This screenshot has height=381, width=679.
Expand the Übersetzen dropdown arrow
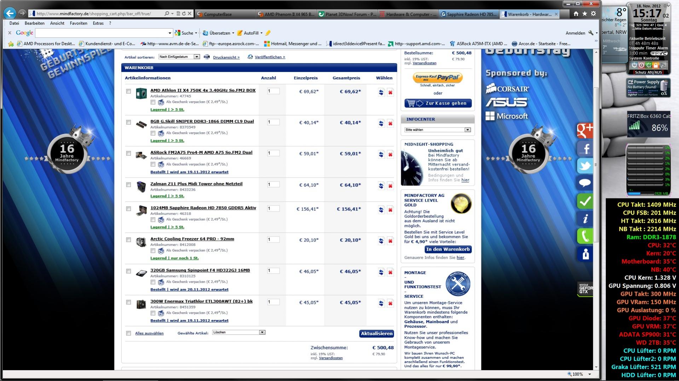(233, 33)
